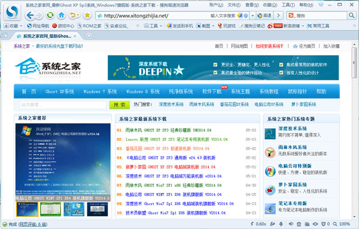Click the 网页评级: 6 级 link

[33, 224]
